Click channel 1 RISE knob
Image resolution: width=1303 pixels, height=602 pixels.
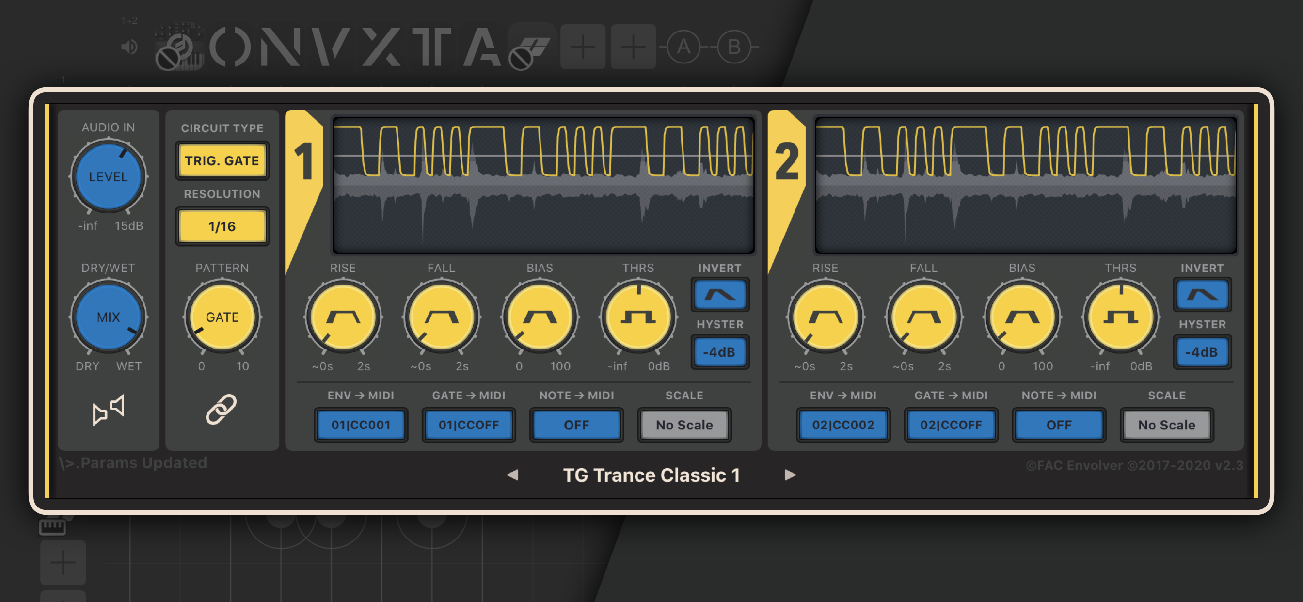pyautogui.click(x=343, y=317)
